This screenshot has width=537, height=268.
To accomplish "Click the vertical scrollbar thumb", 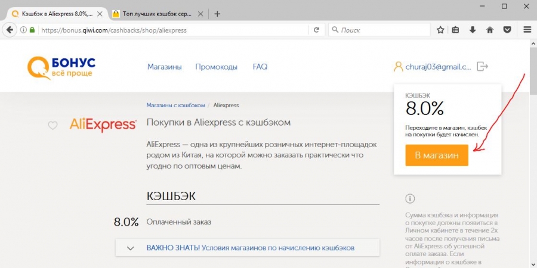I will (x=533, y=70).
